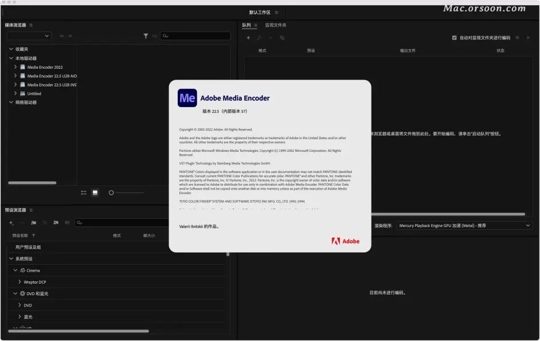This screenshot has width=540, height=341.
Task: Click the 状态 column header
Action: (x=500, y=50)
